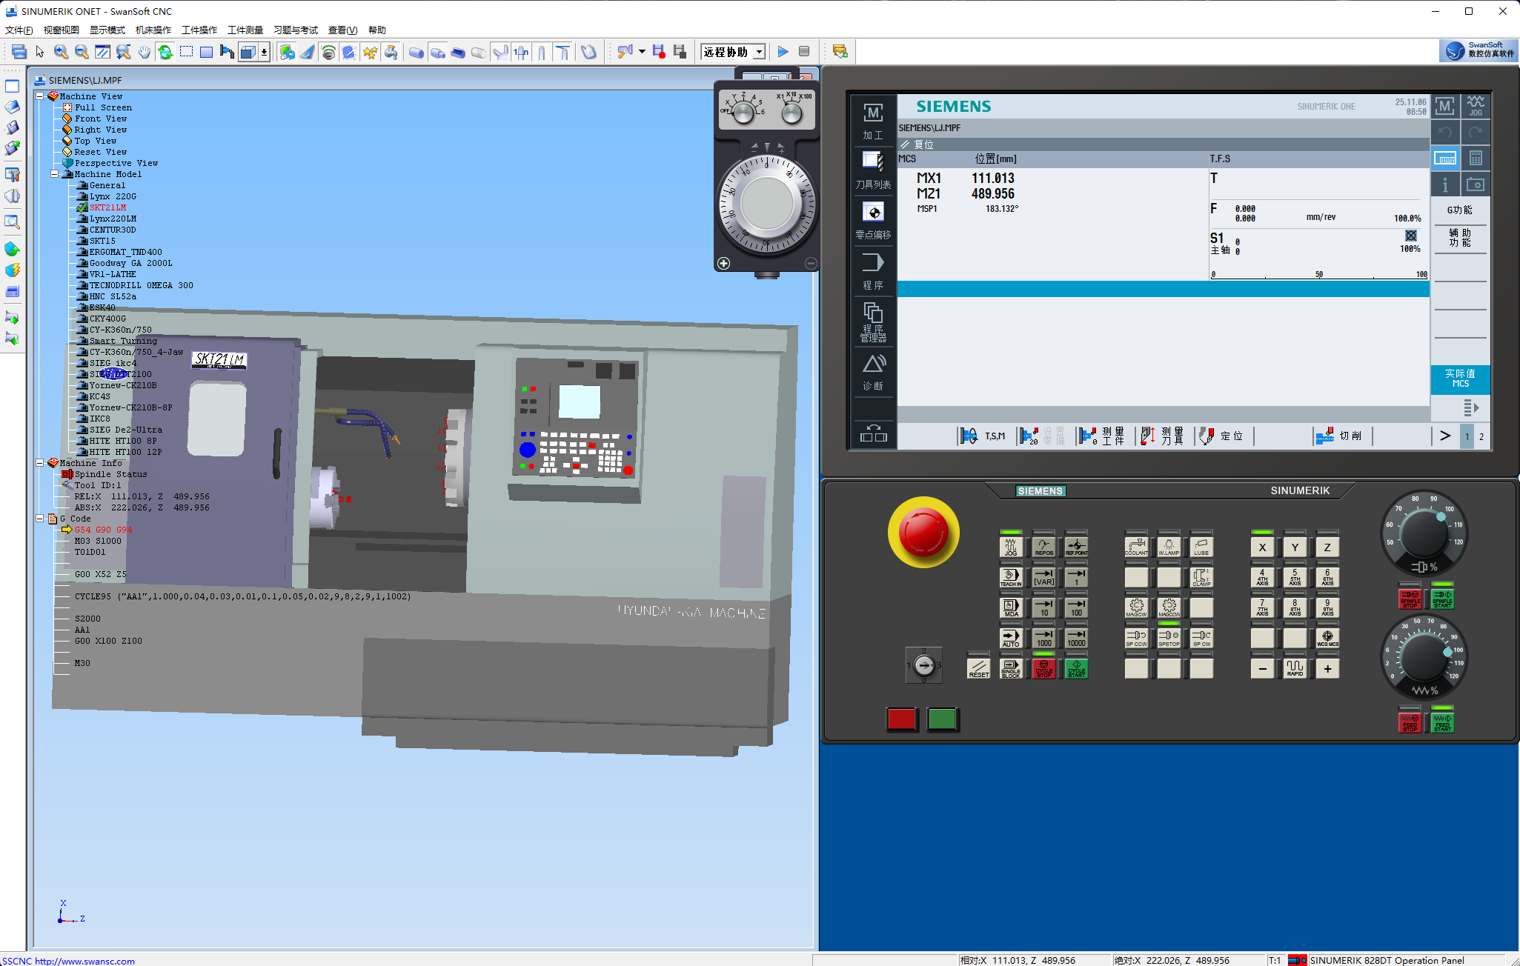1520x966 pixels.
Task: Click the feed rate override dial
Action: coord(1423,656)
